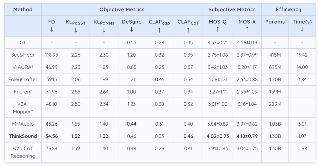Screen dimensions: 318x167
Task: Select the ThinkSound row label
Action: (x=23, y=136)
